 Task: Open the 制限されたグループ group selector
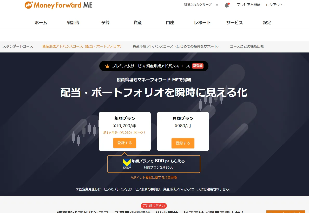(x=201, y=4)
